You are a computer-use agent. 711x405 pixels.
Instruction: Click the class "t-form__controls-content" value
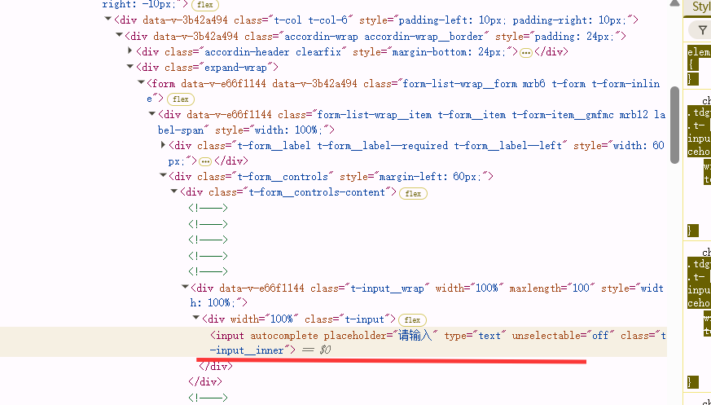pos(317,191)
